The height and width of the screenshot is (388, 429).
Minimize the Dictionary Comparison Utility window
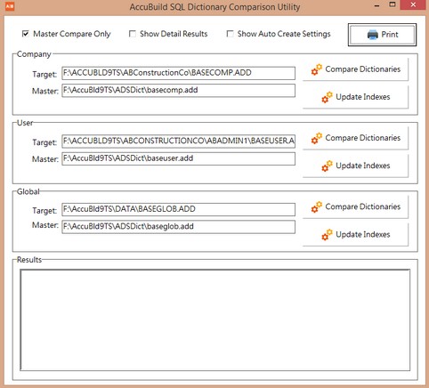point(377,5)
